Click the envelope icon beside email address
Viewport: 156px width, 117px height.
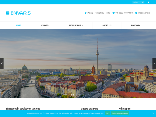pyautogui.click(x=136, y=13)
